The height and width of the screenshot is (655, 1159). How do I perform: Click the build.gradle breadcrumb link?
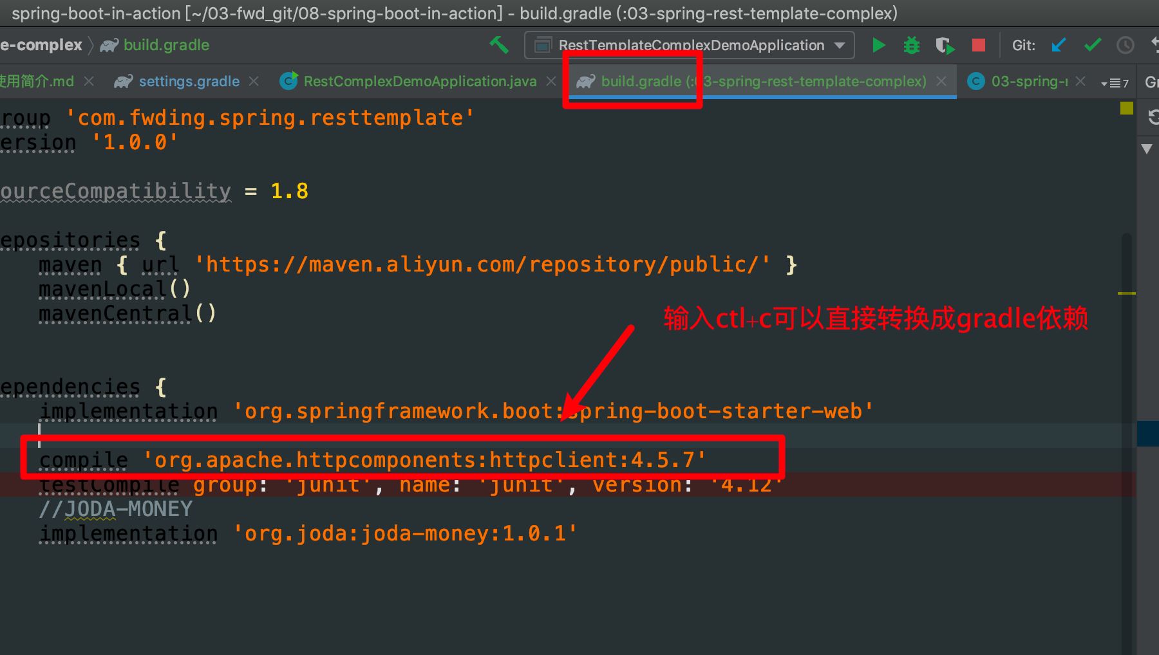coord(166,45)
